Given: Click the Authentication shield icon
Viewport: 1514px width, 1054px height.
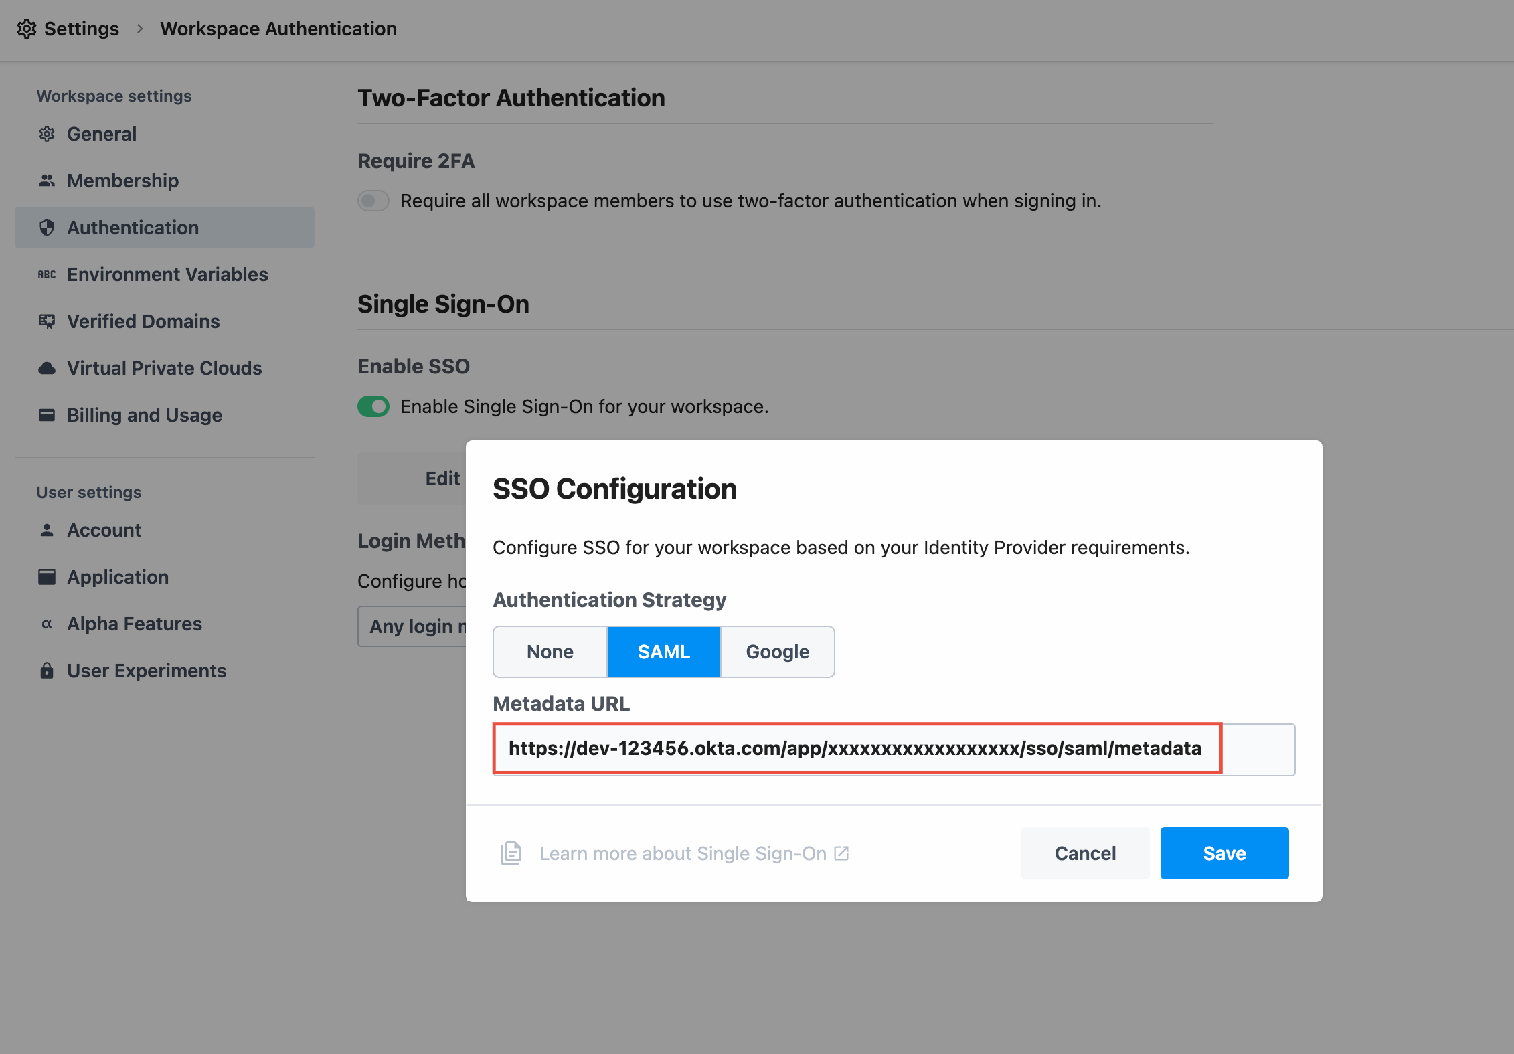Looking at the screenshot, I should (47, 228).
